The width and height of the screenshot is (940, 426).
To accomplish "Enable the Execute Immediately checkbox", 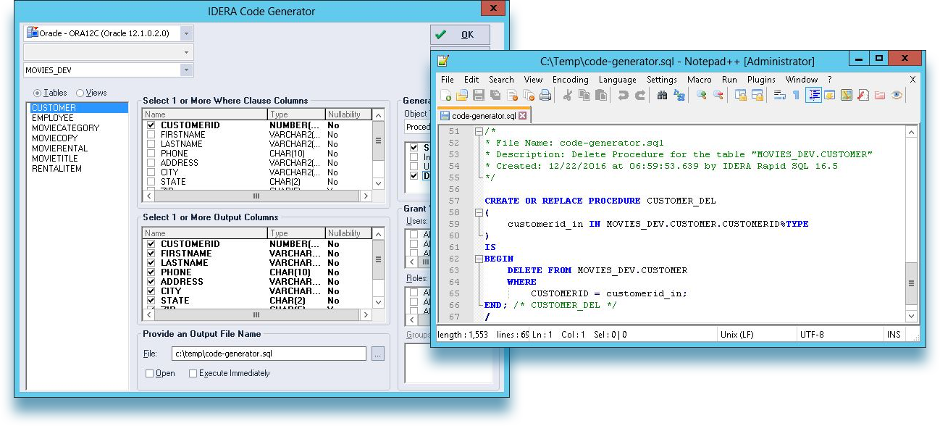I will tap(193, 373).
